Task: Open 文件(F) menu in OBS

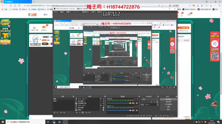Action: [x=56, y=12]
